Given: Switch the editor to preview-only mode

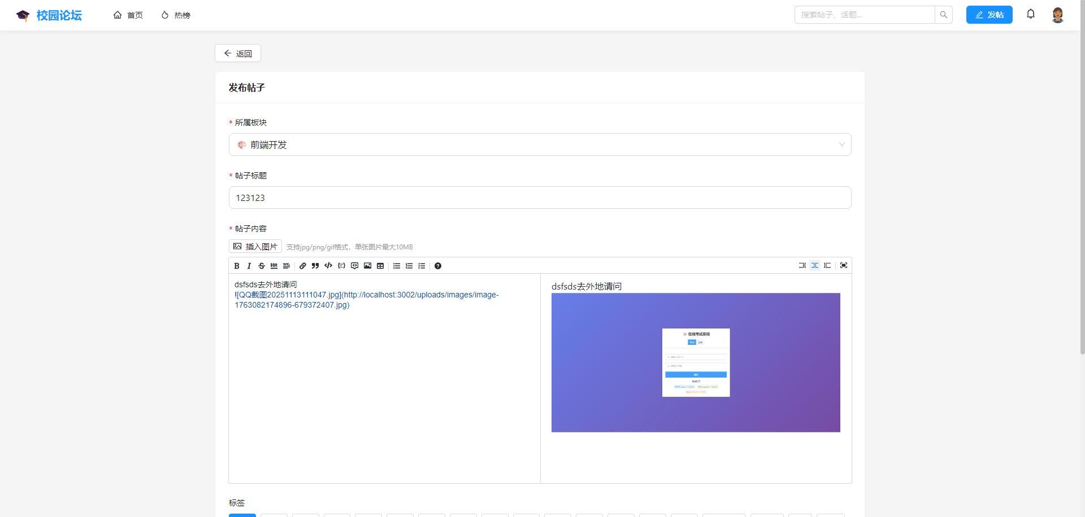Looking at the screenshot, I should coord(827,265).
